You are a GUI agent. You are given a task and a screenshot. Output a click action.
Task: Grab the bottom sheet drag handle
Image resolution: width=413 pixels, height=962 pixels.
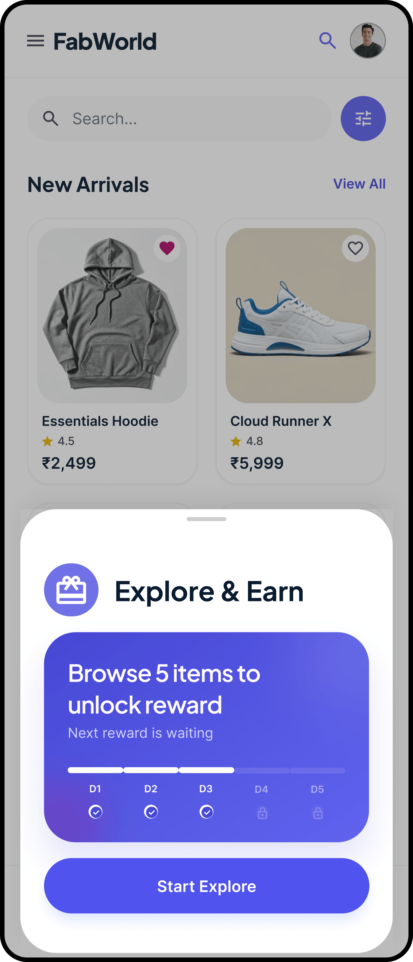206,519
